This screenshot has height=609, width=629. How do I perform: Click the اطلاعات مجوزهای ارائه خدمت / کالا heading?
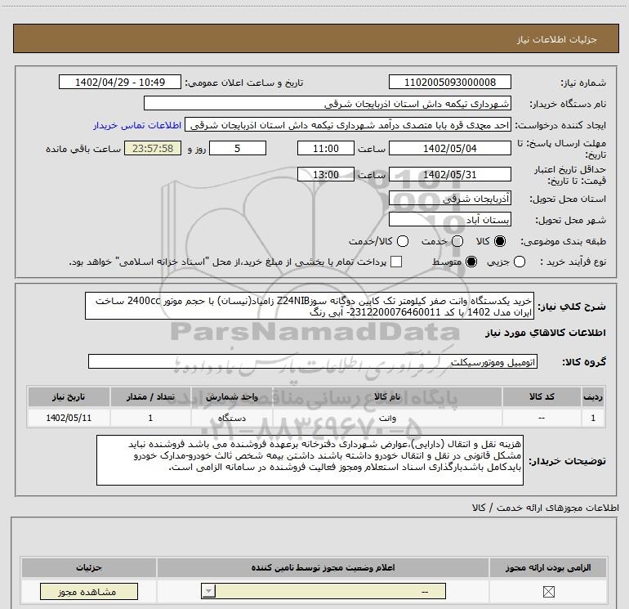click(x=545, y=508)
